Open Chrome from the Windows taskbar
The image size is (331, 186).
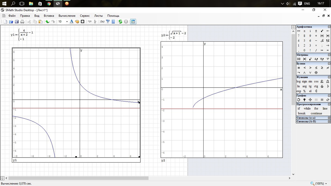[49, 4]
